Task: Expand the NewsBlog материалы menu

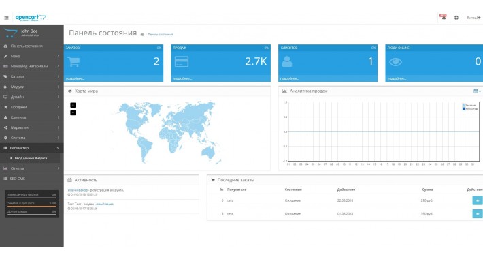Action: pyautogui.click(x=32, y=66)
